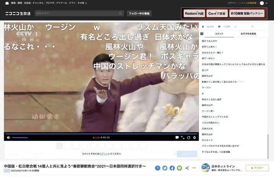Go to 生放送 in top navigation
This screenshot has height=177, width=274.
(27, 3)
